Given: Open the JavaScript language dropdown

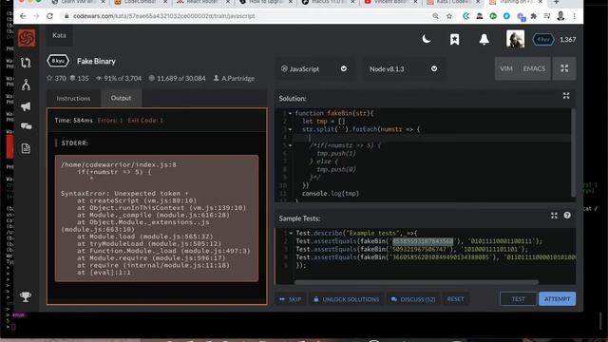Looking at the screenshot, I should (x=314, y=68).
